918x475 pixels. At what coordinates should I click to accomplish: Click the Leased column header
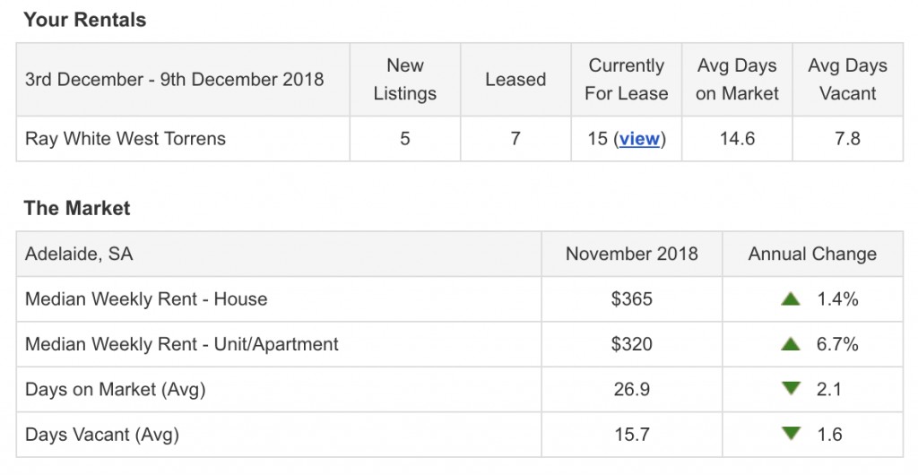pyautogui.click(x=515, y=80)
